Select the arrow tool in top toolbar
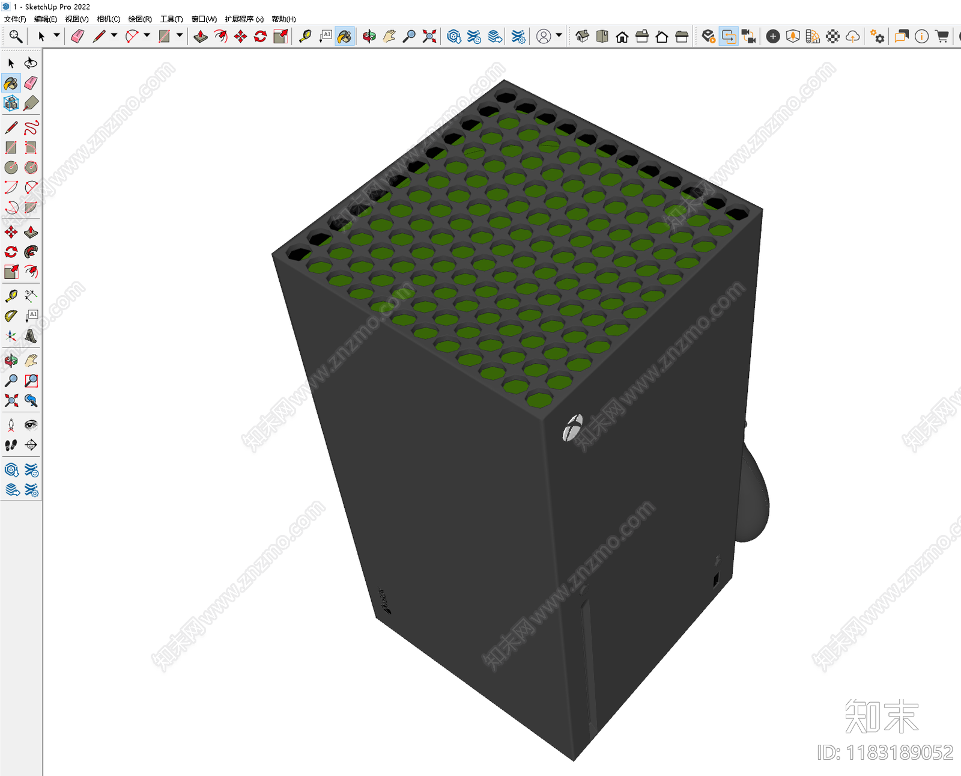The height and width of the screenshot is (776, 961). (x=41, y=37)
